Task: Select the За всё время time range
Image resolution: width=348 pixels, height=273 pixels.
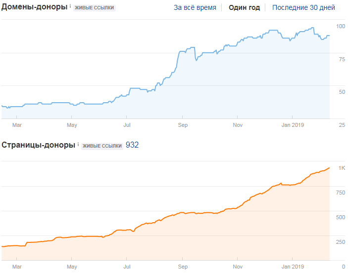Action: (195, 7)
